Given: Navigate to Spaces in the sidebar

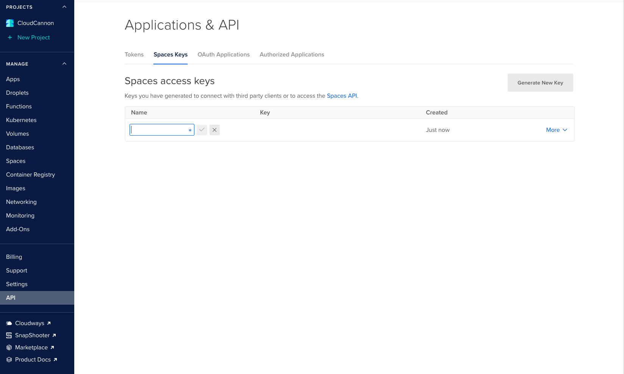Looking at the screenshot, I should [16, 161].
